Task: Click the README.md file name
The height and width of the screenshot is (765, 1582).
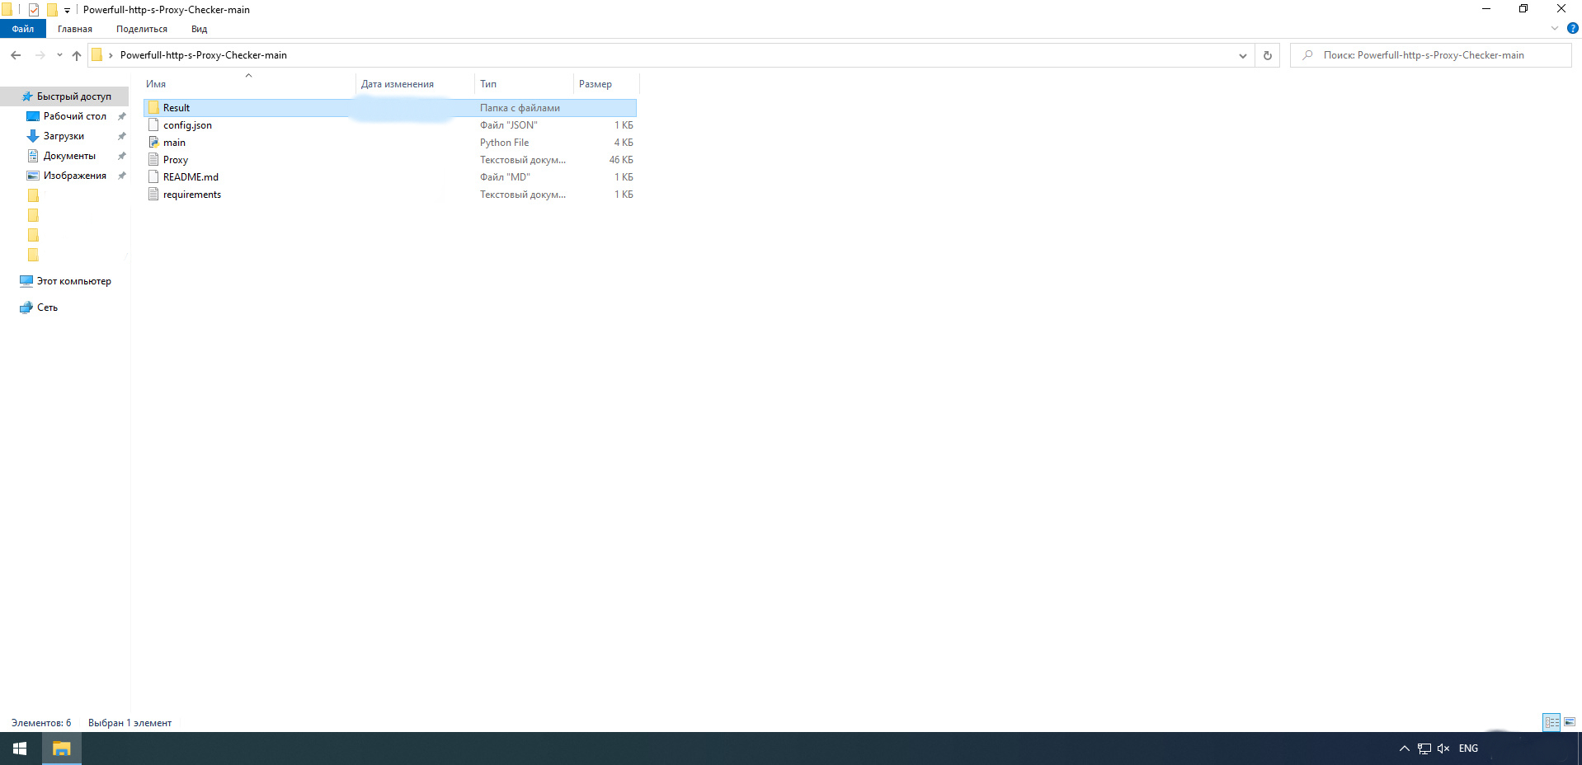Action: pos(191,177)
